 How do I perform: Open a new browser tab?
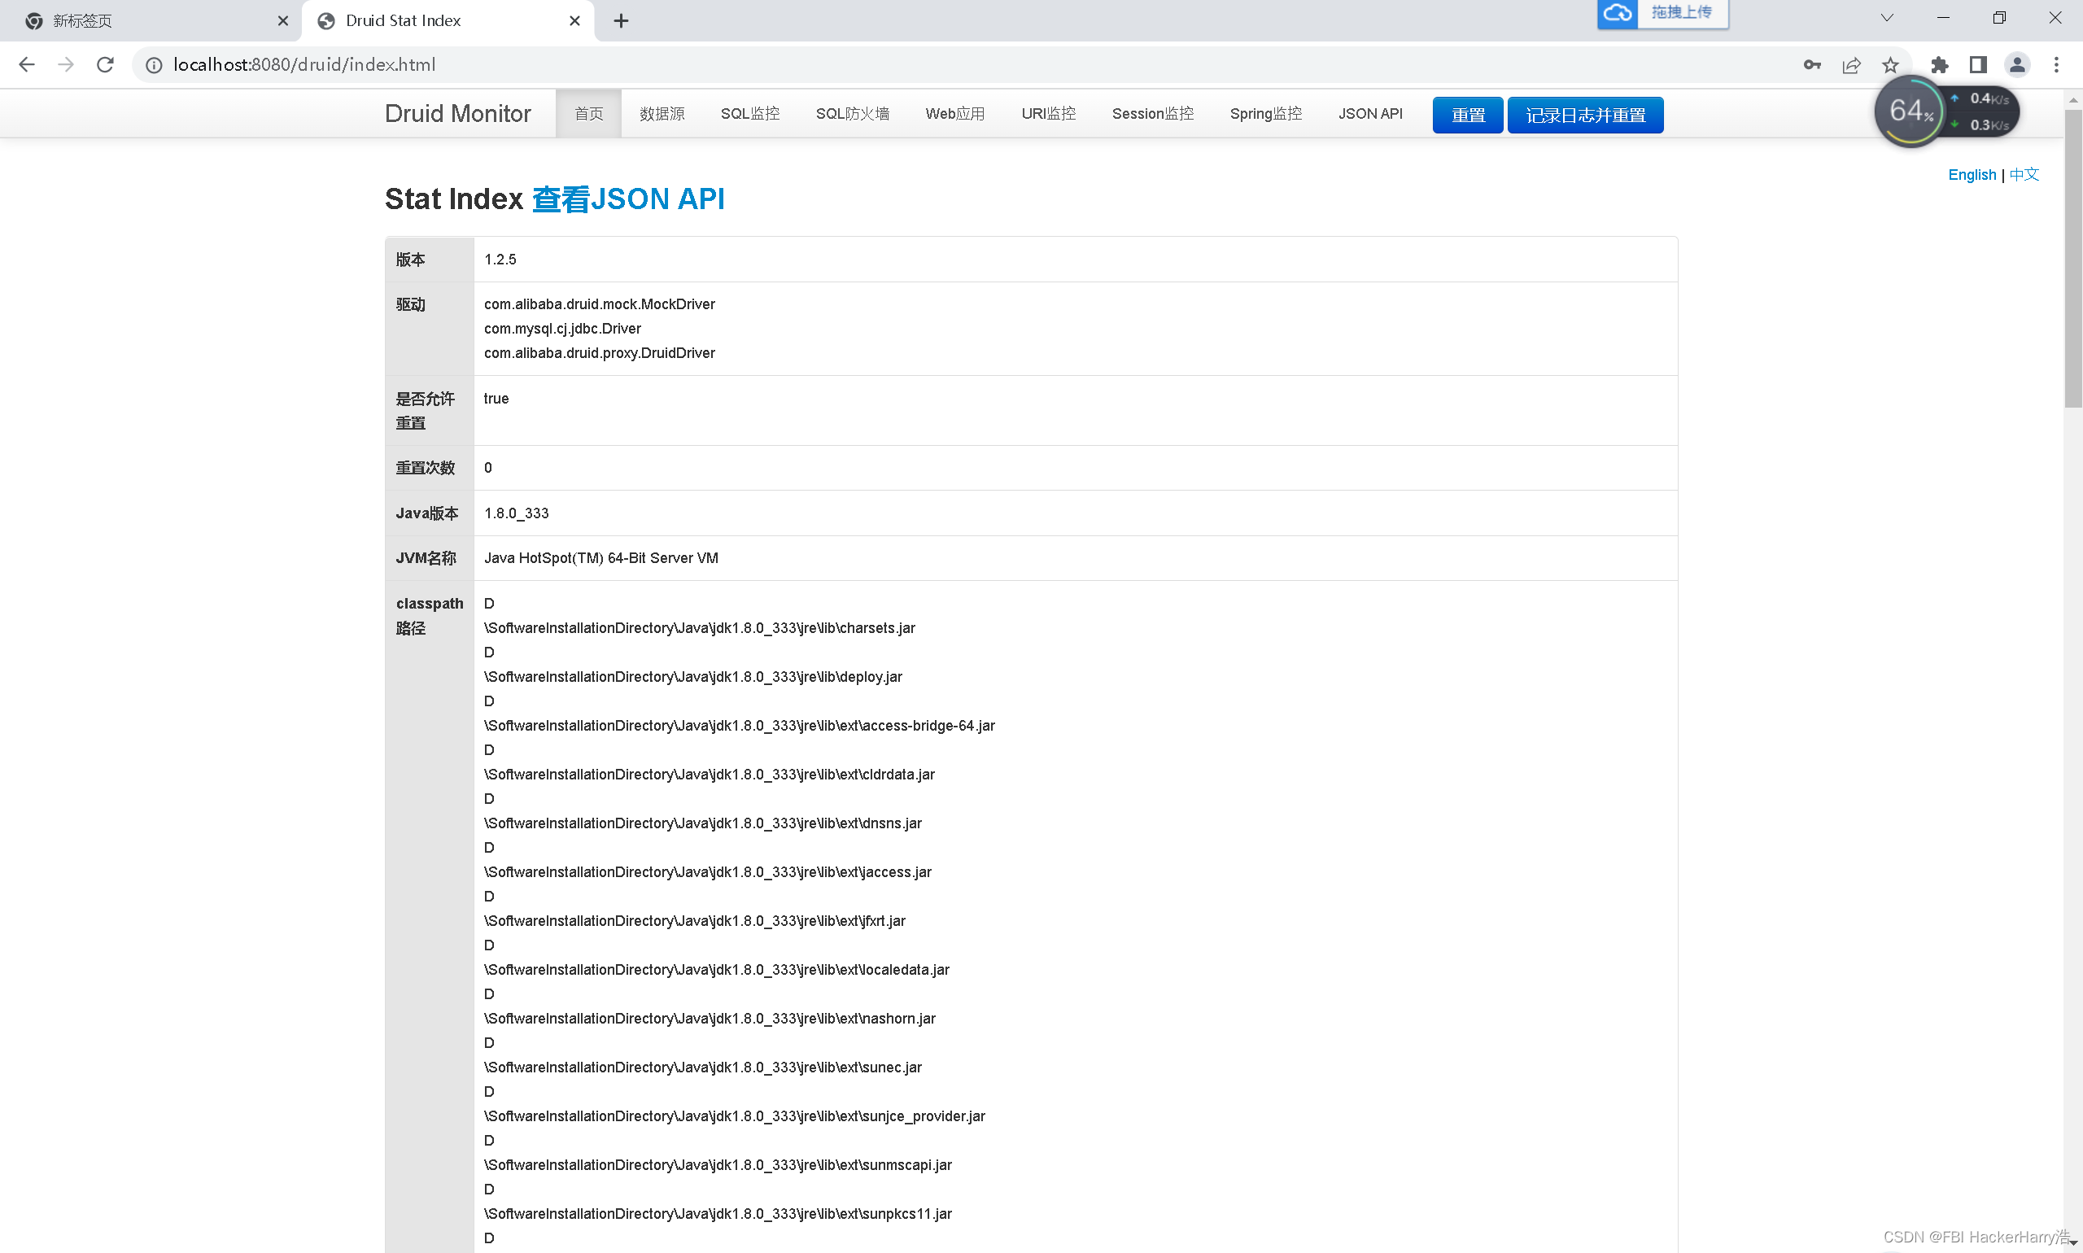click(622, 21)
